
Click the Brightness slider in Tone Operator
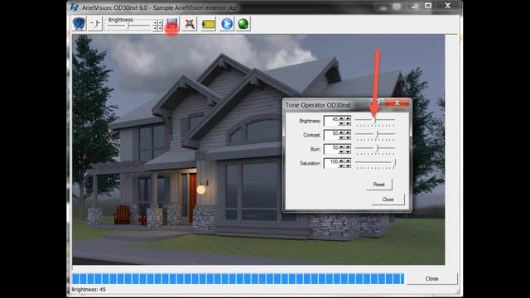click(374, 120)
